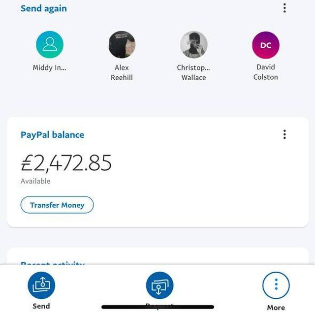The image size is (315, 315).
Task: Tap the Request money icon
Action: (x=159, y=285)
